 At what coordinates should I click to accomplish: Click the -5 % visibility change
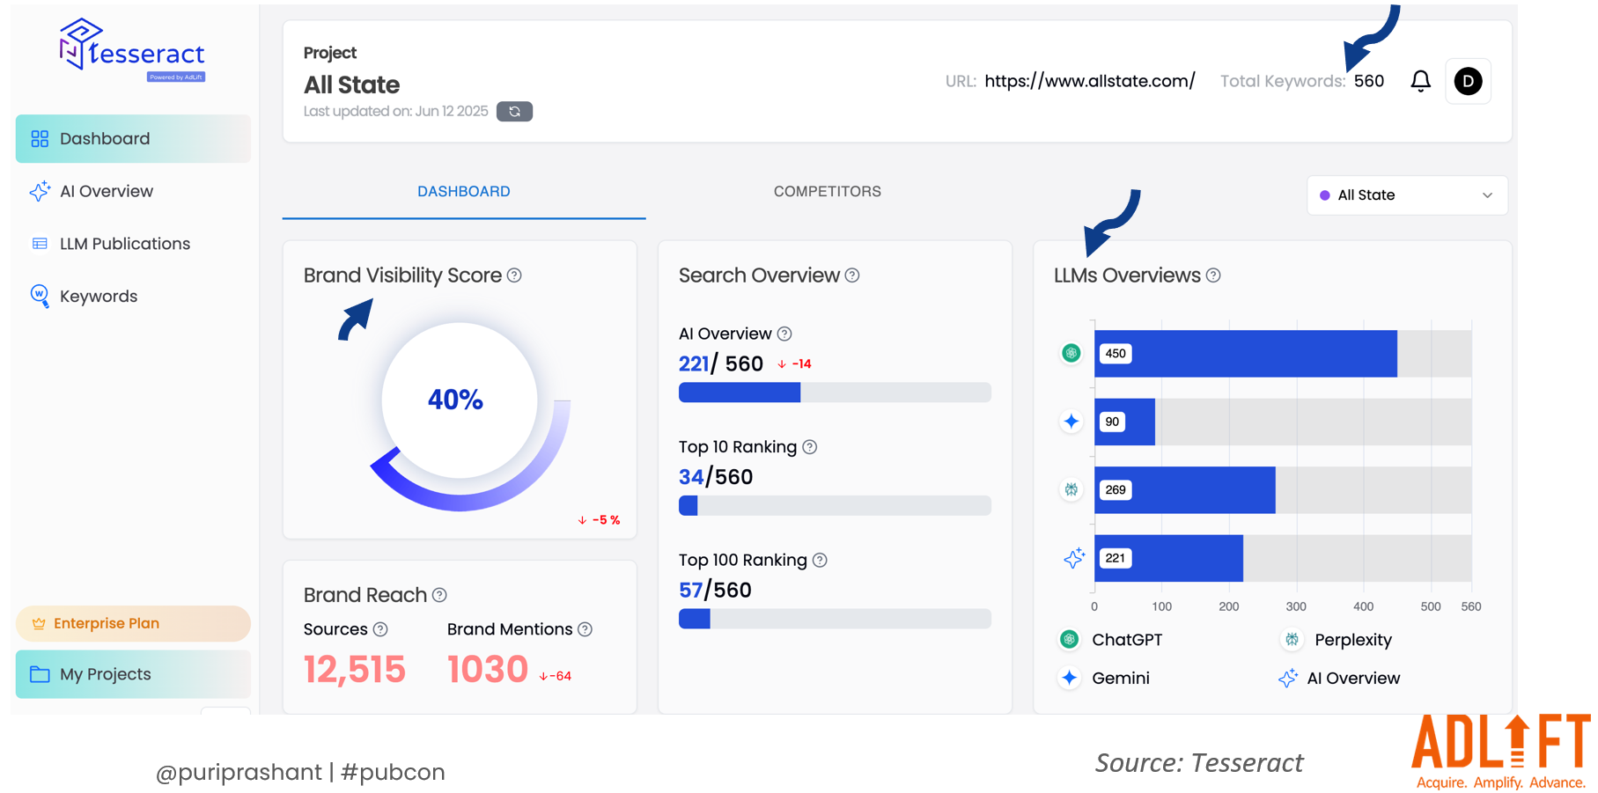[x=600, y=520]
